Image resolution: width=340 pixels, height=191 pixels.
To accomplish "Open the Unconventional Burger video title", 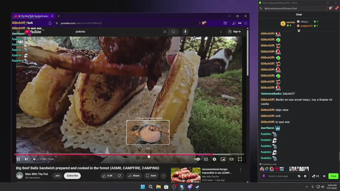I will (217, 171).
